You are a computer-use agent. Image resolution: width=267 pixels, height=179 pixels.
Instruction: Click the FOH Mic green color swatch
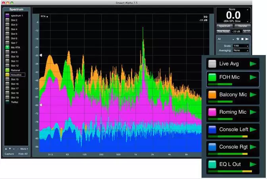(x=212, y=77)
